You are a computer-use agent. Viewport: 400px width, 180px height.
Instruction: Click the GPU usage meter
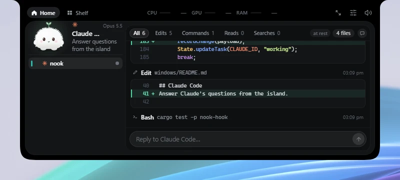click(x=211, y=12)
